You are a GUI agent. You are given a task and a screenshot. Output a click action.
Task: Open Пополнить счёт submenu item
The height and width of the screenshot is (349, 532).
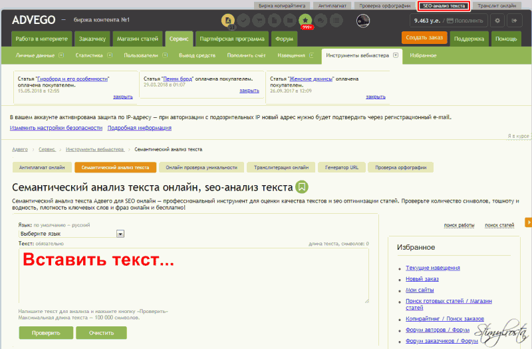click(246, 55)
